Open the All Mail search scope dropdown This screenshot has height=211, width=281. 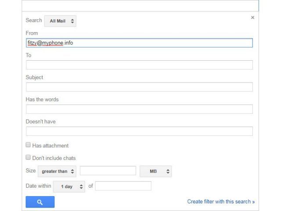(60, 21)
